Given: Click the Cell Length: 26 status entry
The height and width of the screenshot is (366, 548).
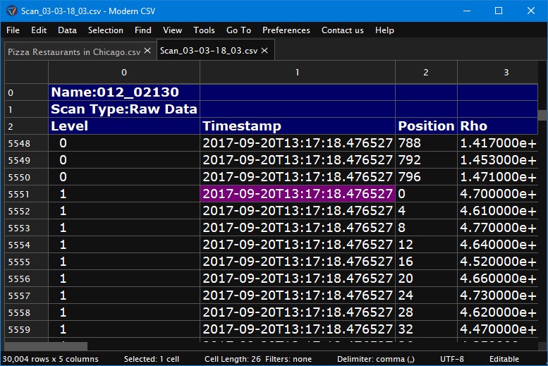Looking at the screenshot, I should 233,359.
